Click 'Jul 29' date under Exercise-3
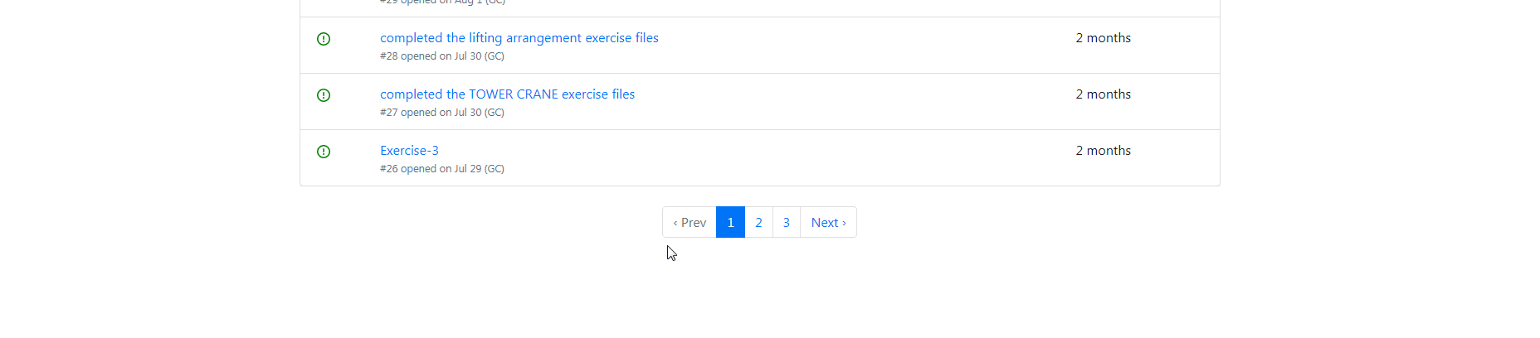Image resolution: width=1540 pixels, height=338 pixels. pyautogui.click(x=468, y=169)
